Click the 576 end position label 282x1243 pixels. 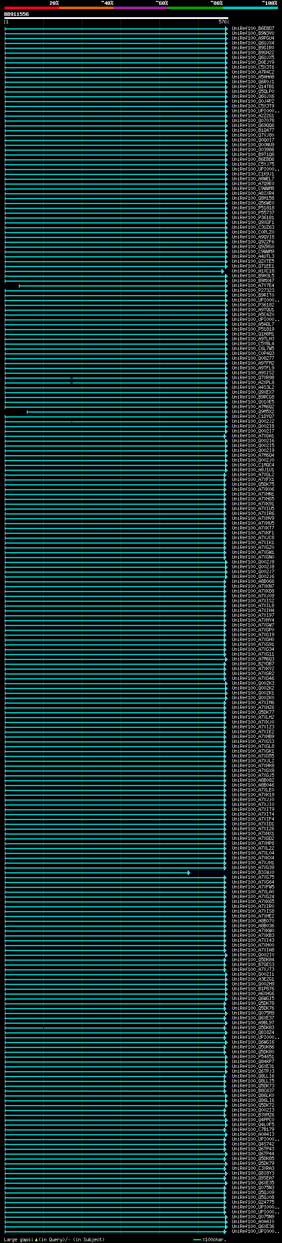[x=222, y=22]
